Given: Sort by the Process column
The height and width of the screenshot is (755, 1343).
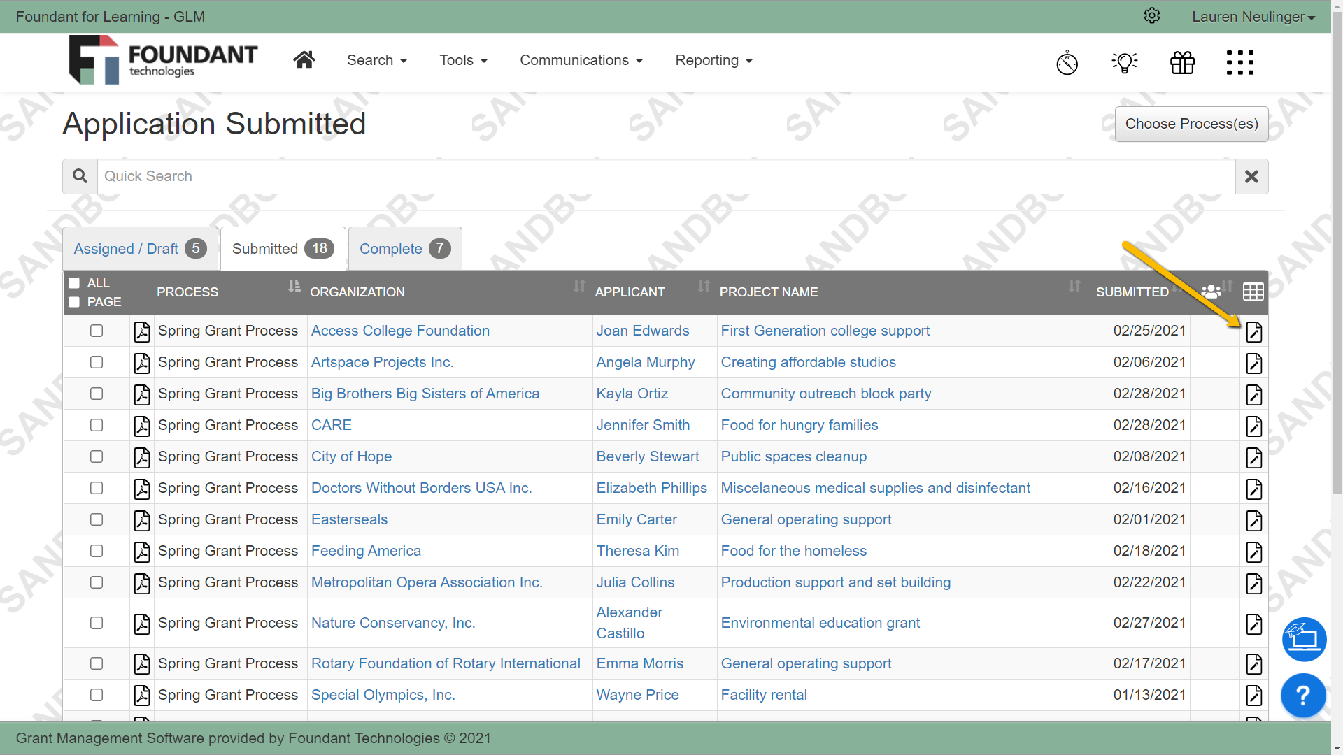Looking at the screenshot, I should coord(294,286).
